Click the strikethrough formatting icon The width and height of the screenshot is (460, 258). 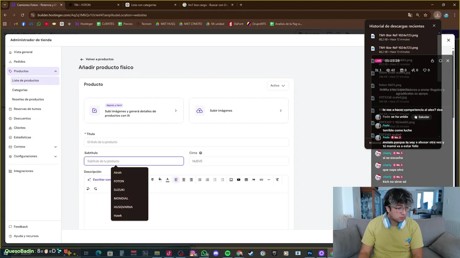click(152, 180)
